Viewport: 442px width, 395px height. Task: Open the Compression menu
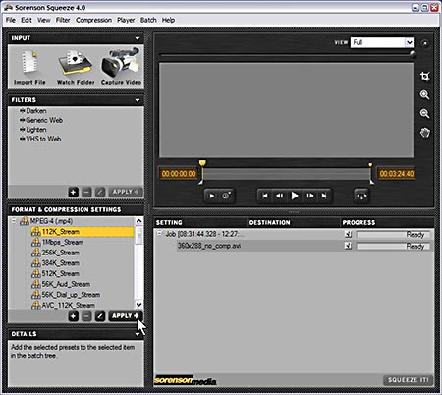pos(93,20)
